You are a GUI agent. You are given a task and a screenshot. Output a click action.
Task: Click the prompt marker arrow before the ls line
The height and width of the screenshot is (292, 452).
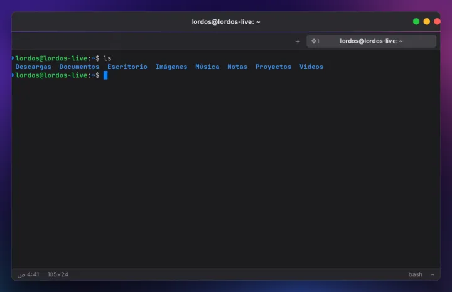(x=13, y=58)
